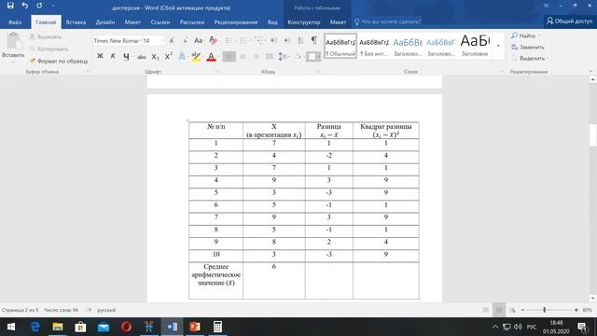Image resolution: width=597 pixels, height=336 pixels.
Task: Toggle italic (К) formatting
Action: (x=113, y=56)
